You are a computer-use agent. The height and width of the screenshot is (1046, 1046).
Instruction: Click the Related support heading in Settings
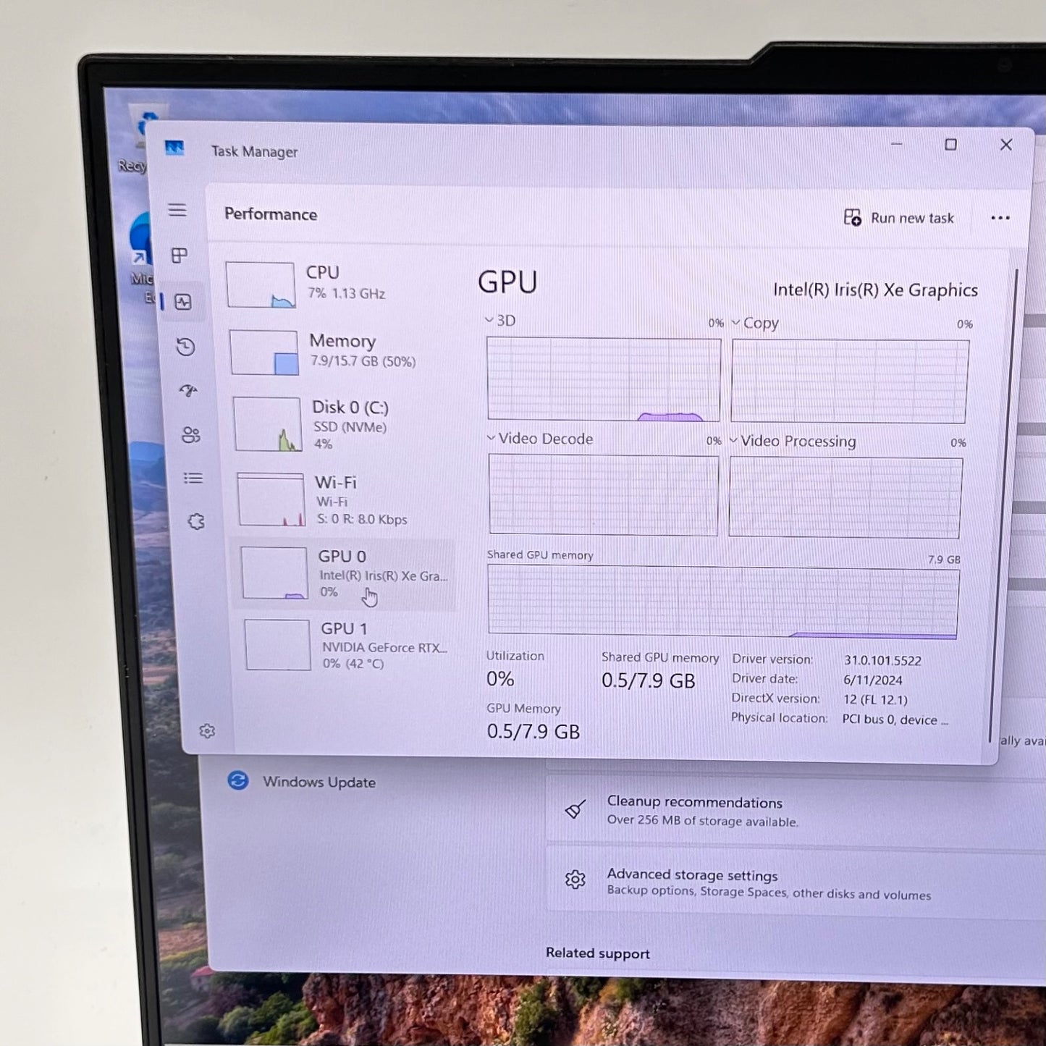[598, 953]
